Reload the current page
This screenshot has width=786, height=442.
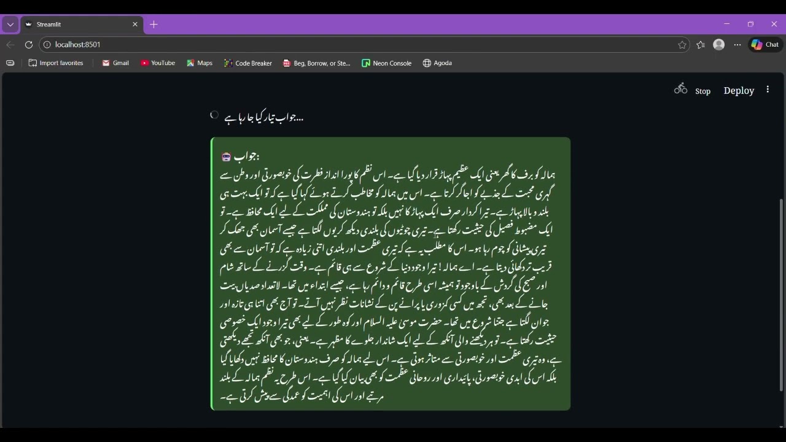pos(28,45)
